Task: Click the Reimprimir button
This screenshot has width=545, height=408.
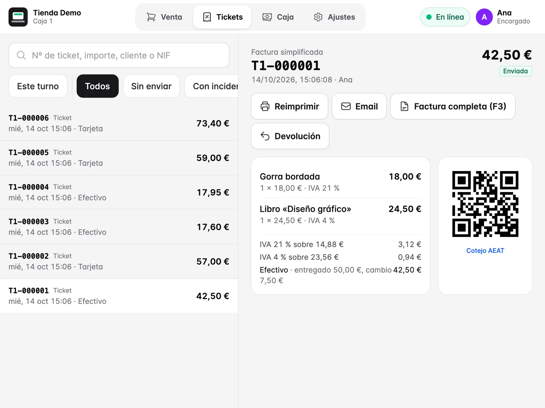Action: point(290,106)
